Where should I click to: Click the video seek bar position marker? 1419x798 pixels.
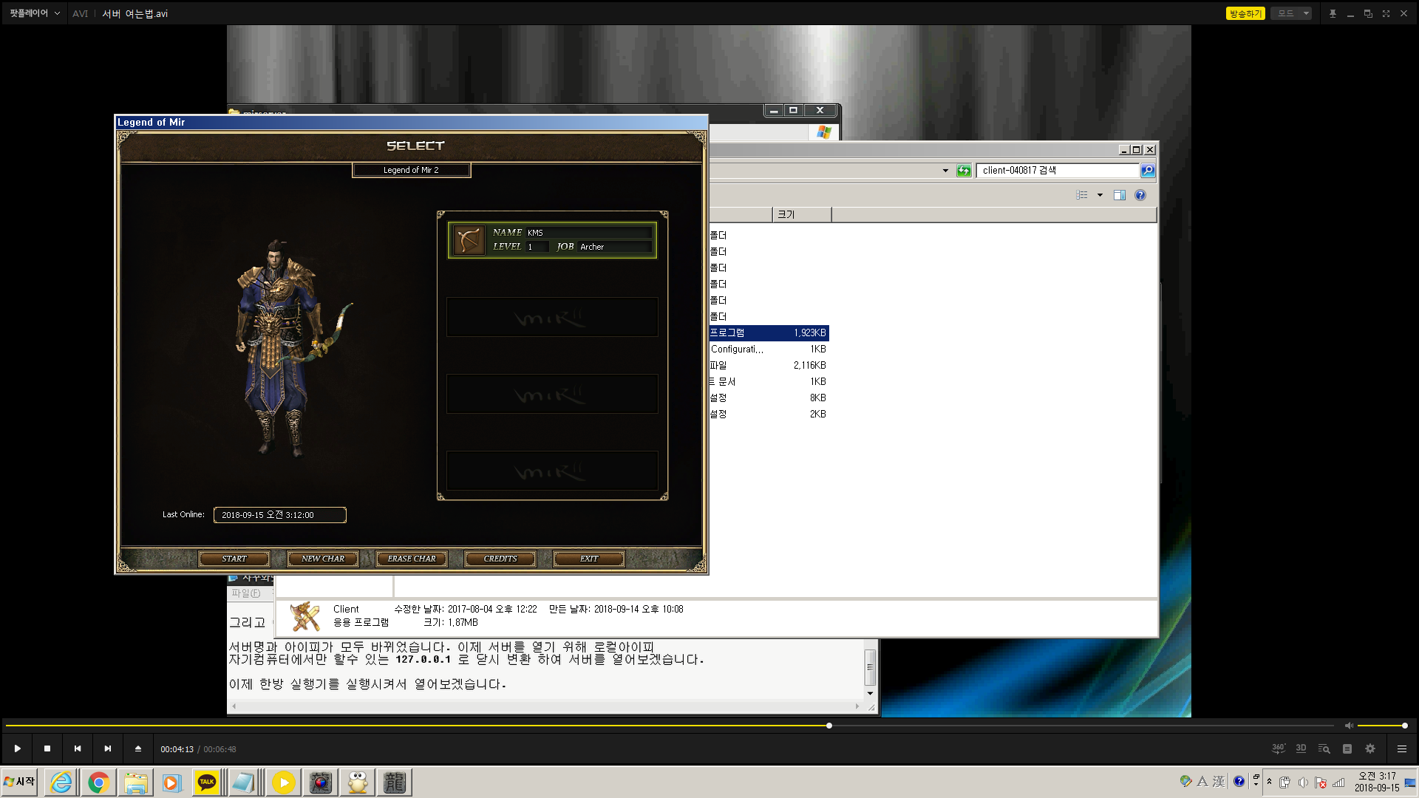pos(829,726)
